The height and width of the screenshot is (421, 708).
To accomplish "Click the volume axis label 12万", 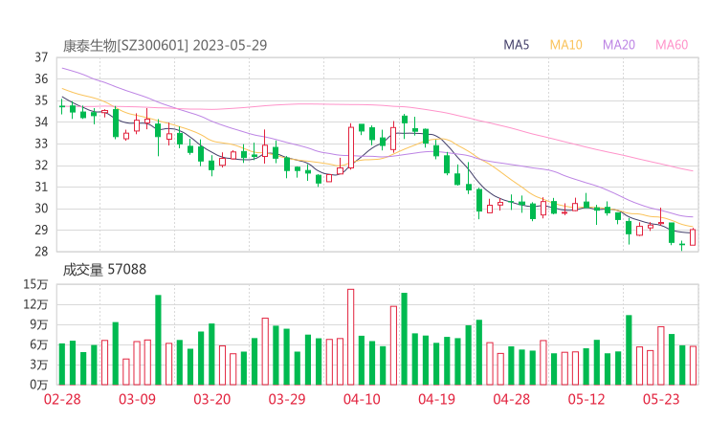I will click(35, 304).
